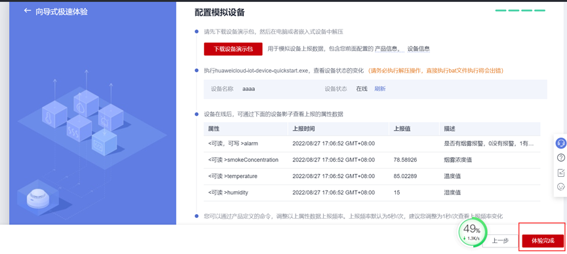Select the temperature property cell

[233, 176]
